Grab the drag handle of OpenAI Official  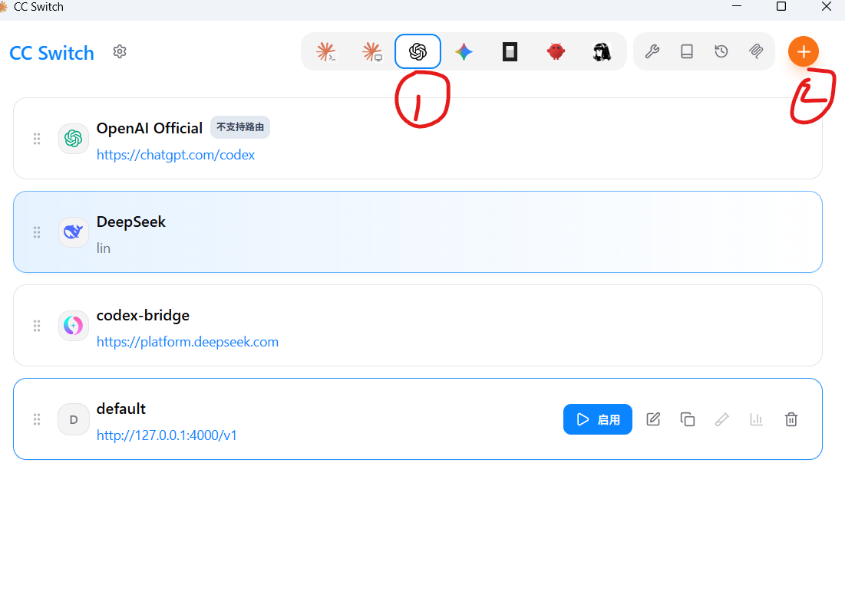point(37,139)
